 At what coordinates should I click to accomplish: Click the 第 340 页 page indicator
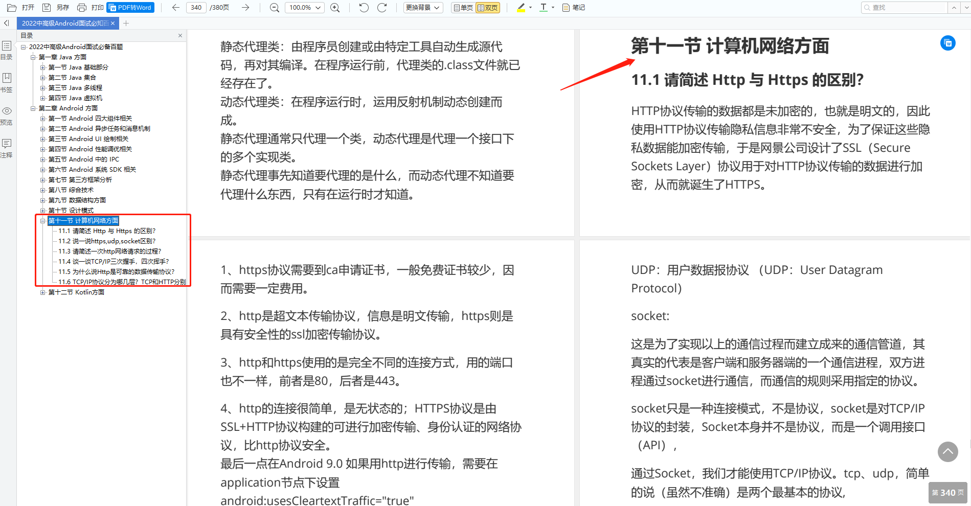[948, 493]
